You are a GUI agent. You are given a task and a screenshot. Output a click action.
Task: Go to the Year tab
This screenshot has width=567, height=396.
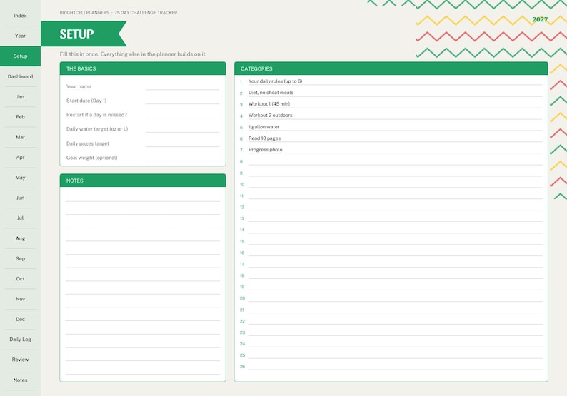20,36
